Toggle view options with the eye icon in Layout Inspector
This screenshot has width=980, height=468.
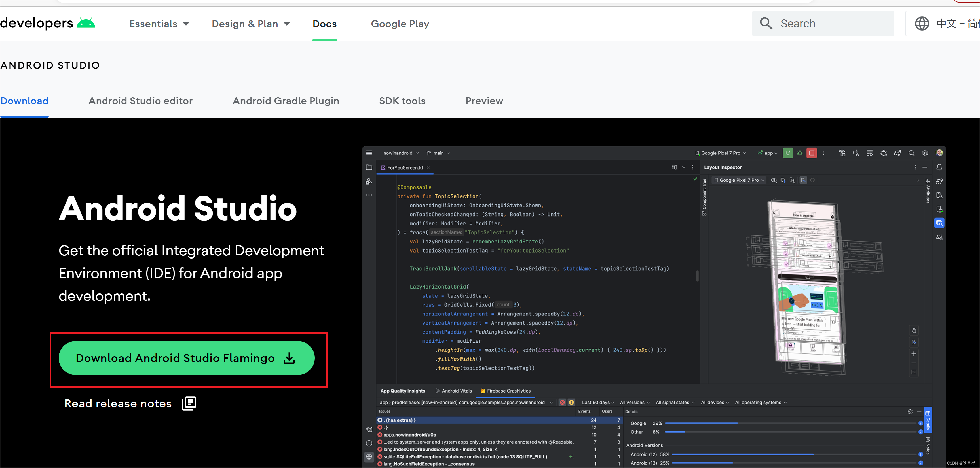(774, 180)
